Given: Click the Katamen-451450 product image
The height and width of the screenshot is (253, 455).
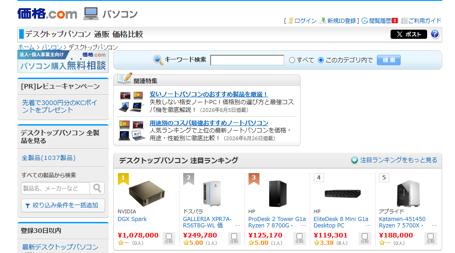Looking at the screenshot, I should [408, 193].
